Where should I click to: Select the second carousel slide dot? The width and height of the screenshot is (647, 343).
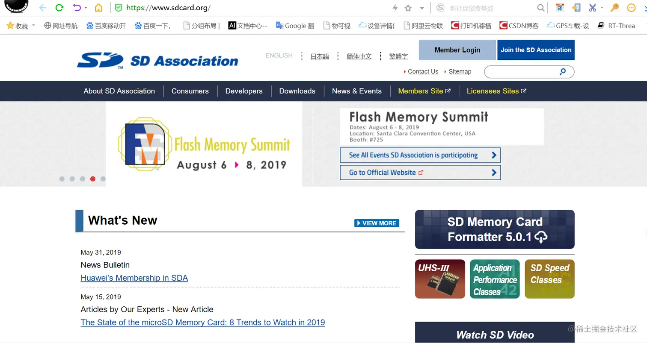(72, 179)
